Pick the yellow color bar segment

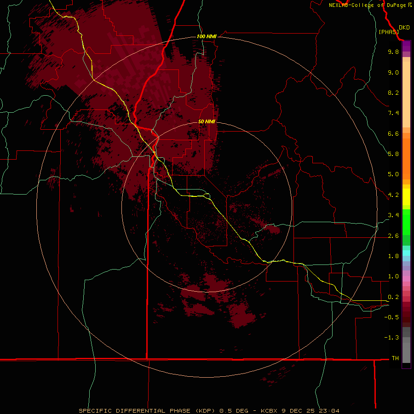click(406, 197)
